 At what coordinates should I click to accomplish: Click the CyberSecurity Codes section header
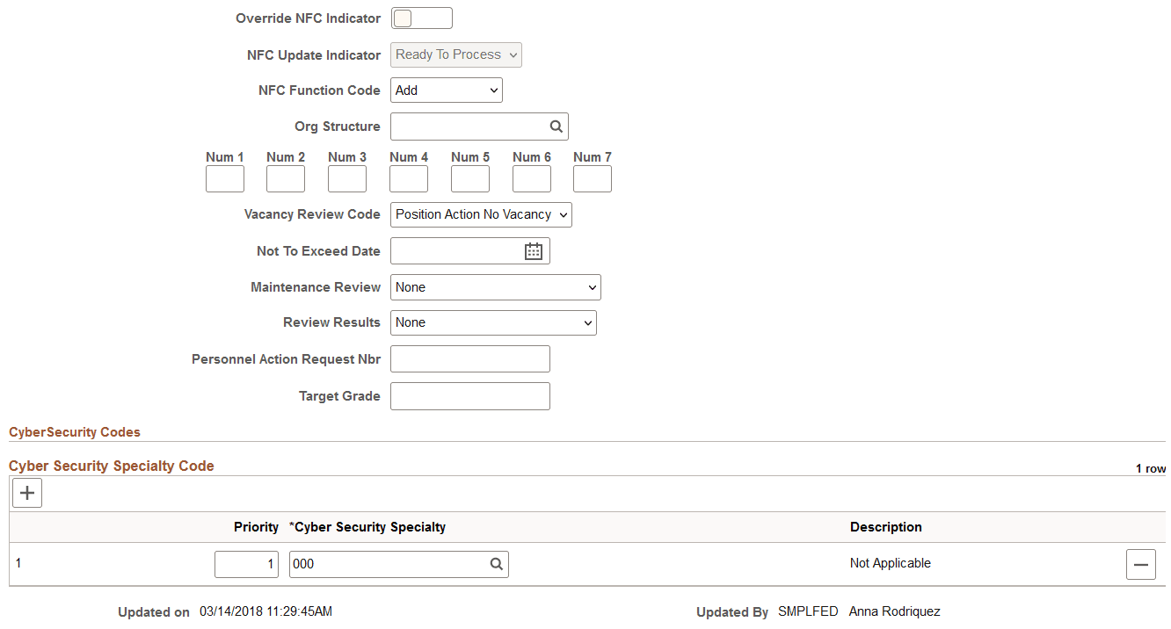(75, 431)
